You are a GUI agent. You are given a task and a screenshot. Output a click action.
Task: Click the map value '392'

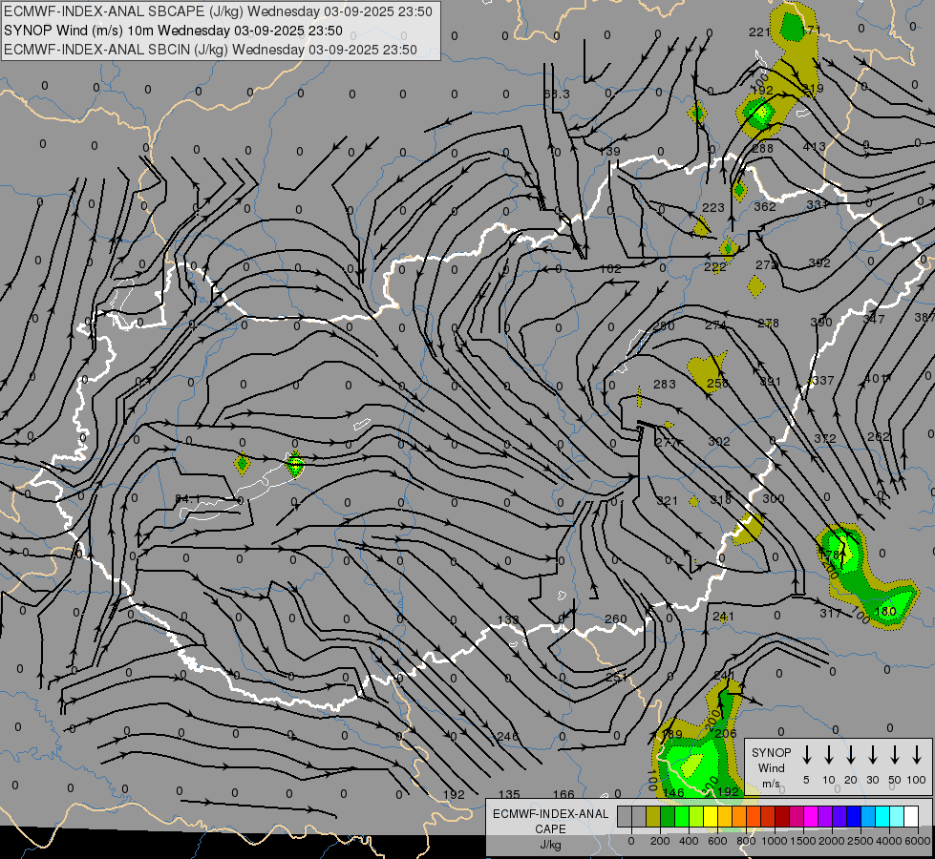(x=819, y=262)
